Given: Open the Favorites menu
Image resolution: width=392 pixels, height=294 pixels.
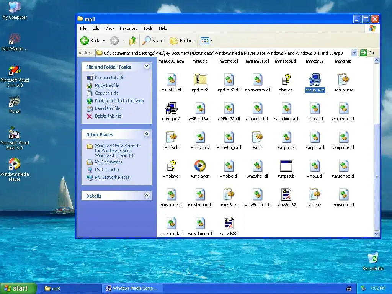Looking at the screenshot, I should [x=129, y=28].
